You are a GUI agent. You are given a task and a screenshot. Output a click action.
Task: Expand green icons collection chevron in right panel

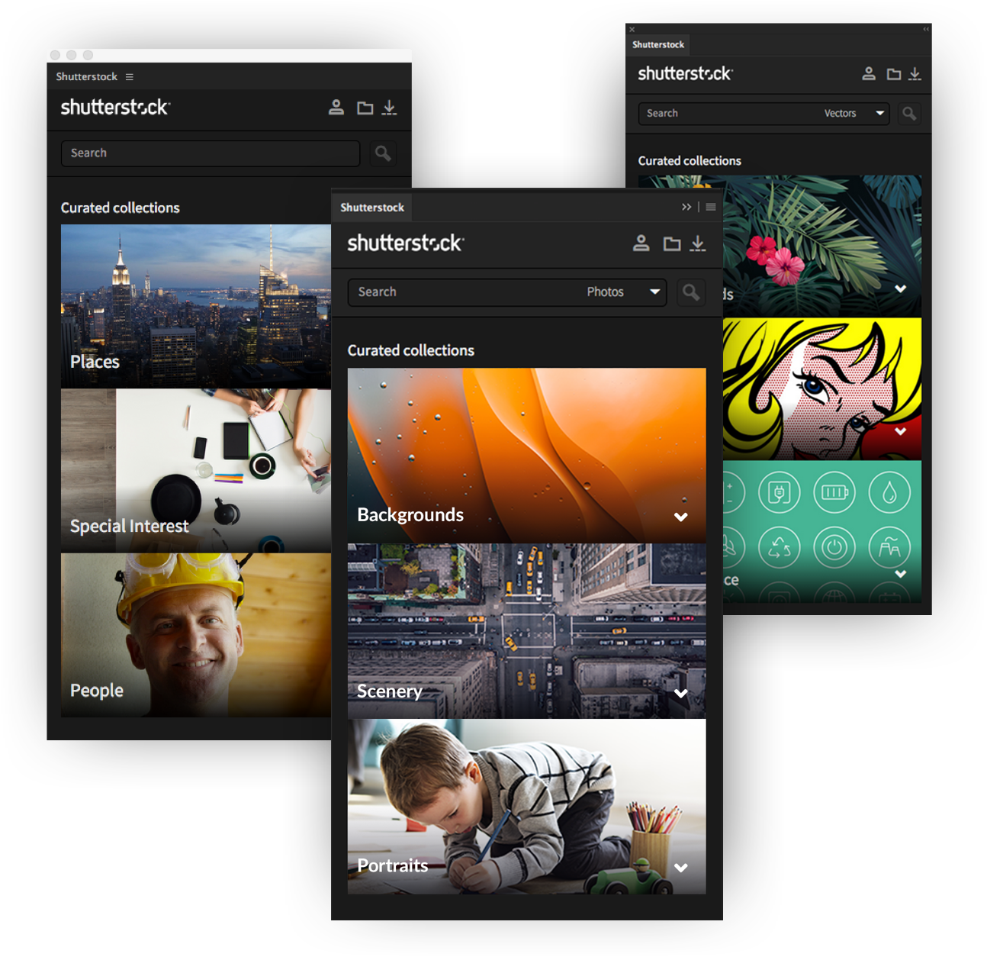click(x=901, y=573)
